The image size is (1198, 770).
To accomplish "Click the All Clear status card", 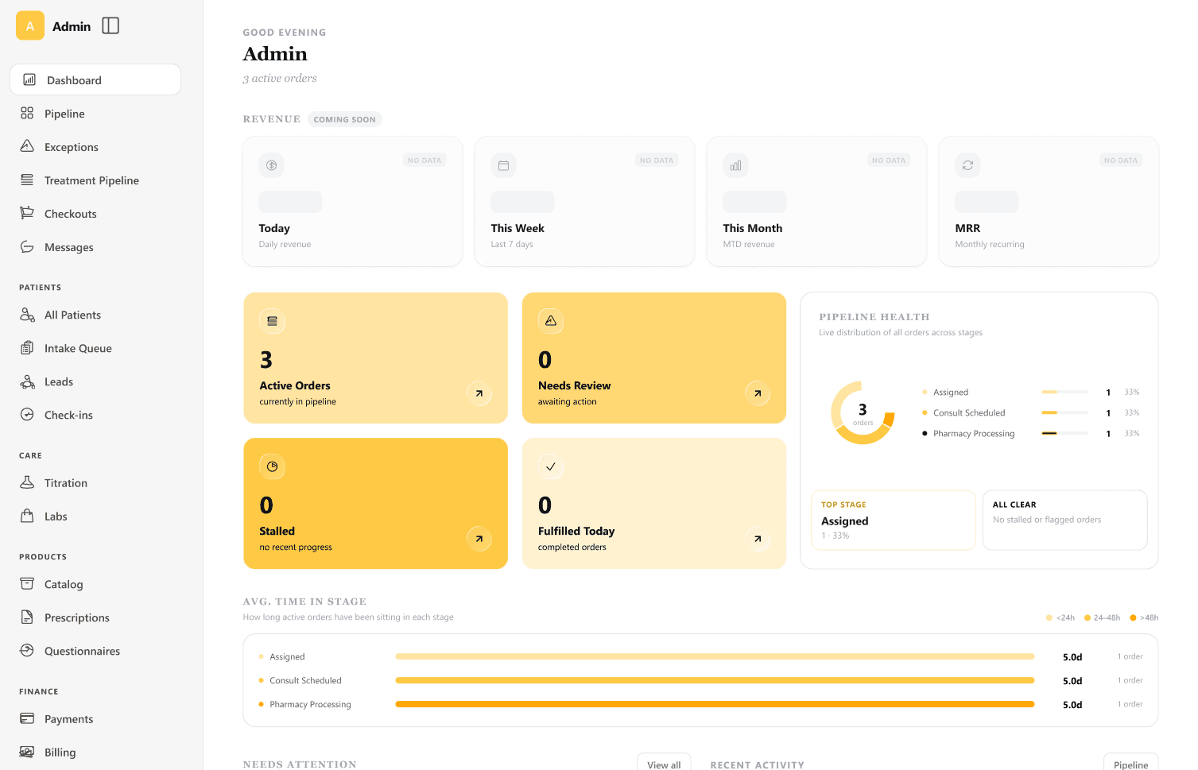I will click(x=1065, y=520).
